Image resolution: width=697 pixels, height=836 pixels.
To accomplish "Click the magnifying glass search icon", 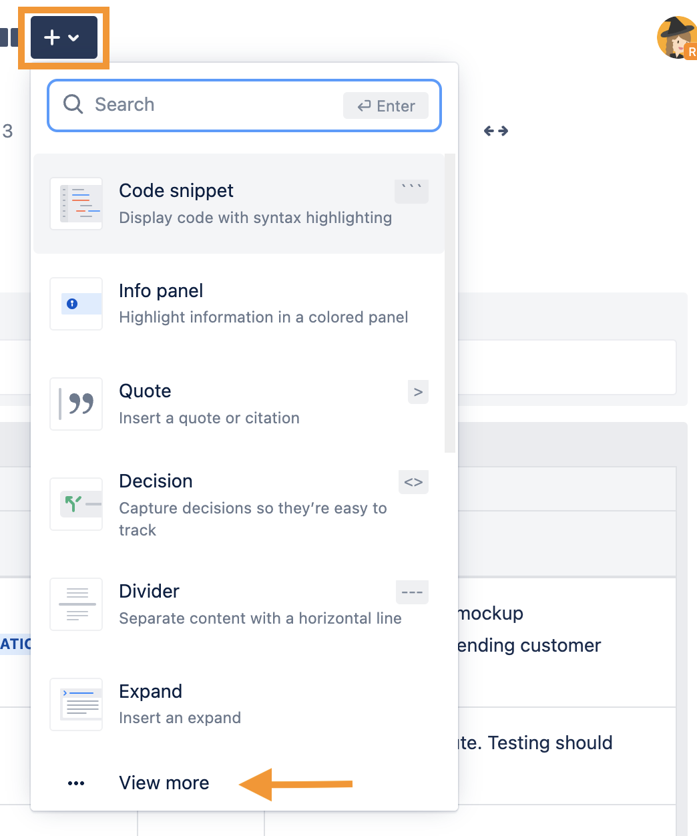I will click(73, 104).
